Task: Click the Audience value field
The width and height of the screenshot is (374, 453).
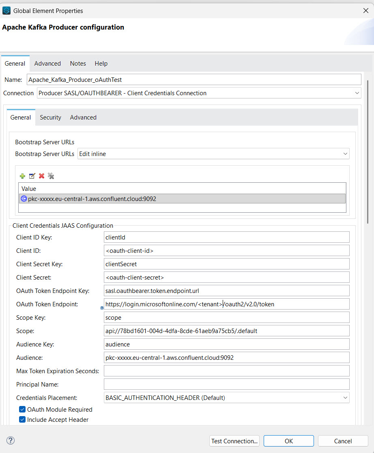Action: 226,358
